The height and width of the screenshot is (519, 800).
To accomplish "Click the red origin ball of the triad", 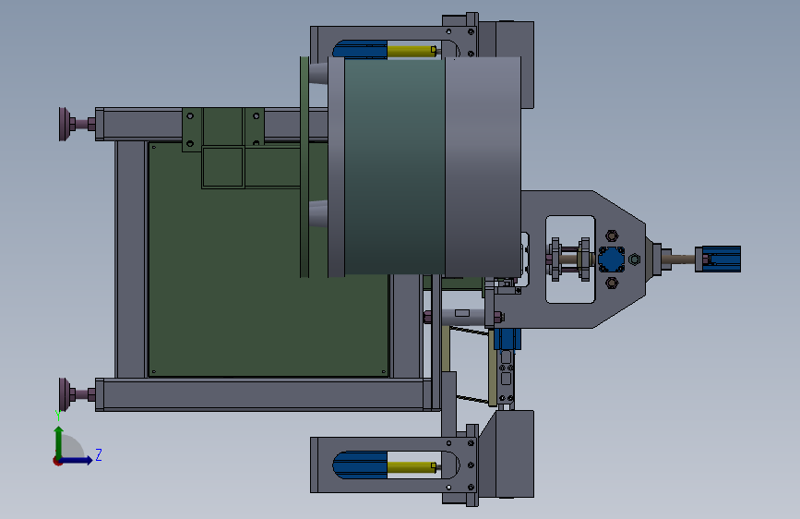I will click(x=57, y=461).
